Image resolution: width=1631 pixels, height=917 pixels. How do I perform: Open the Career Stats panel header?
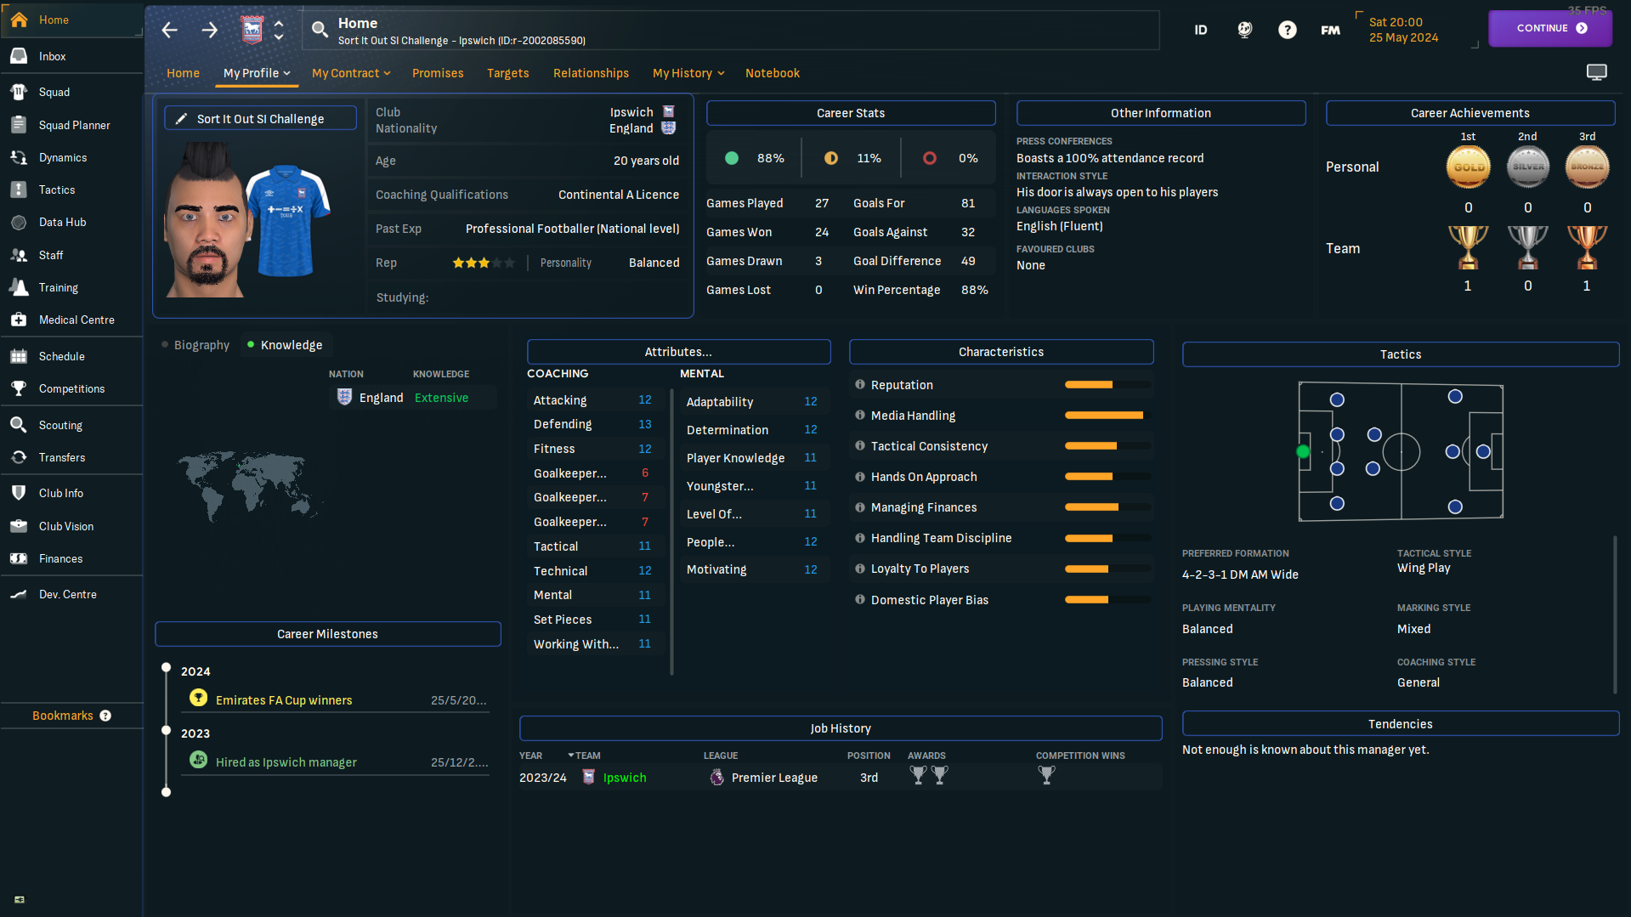851,113
